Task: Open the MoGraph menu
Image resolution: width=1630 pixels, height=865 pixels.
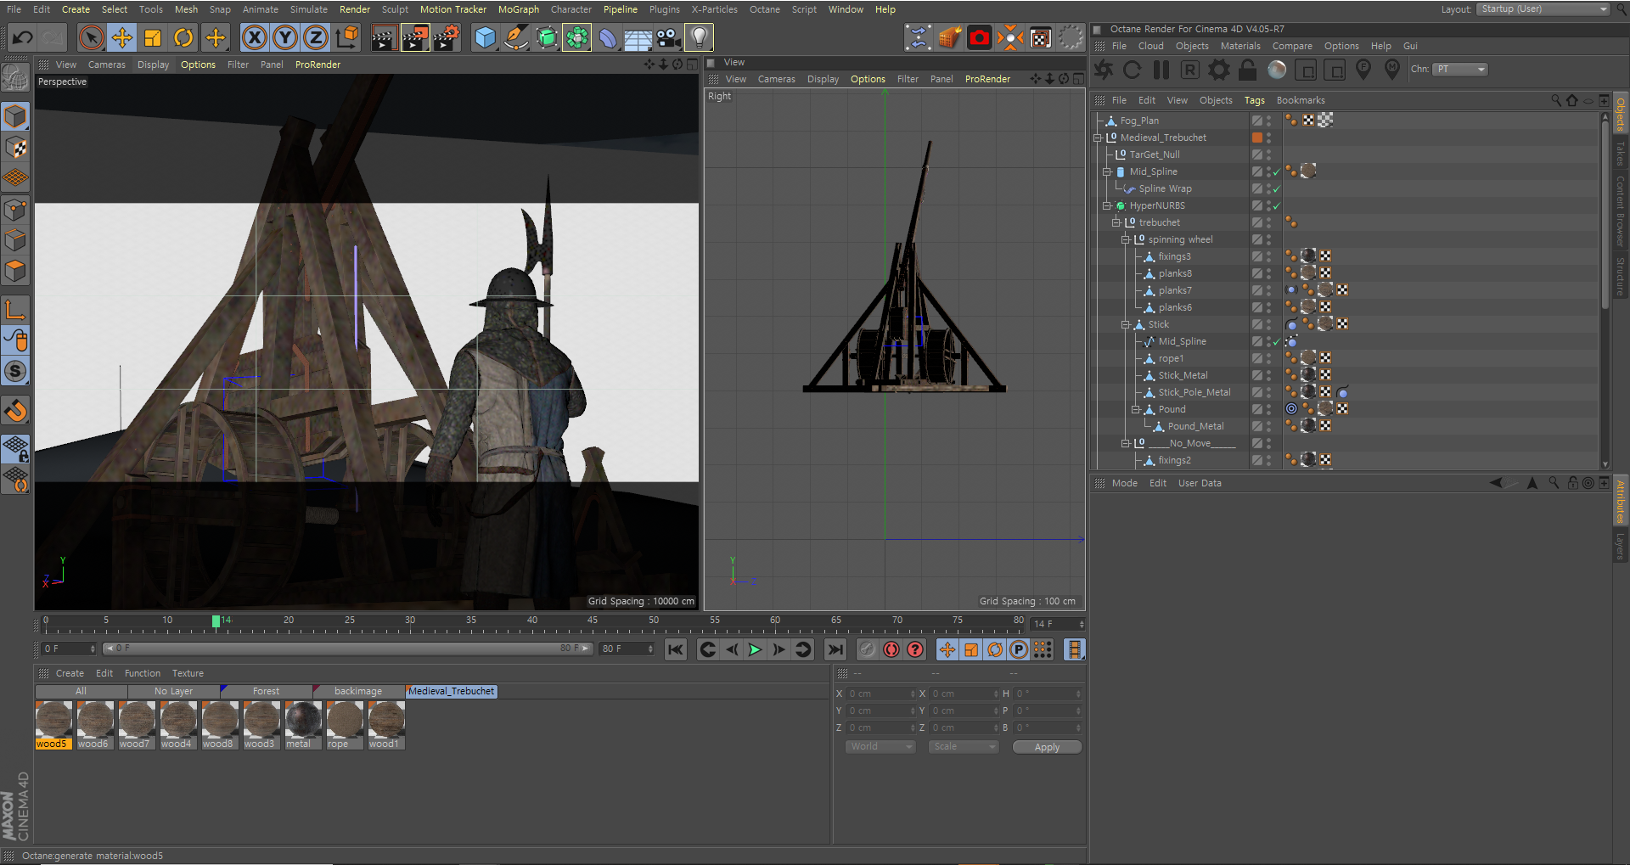Action: click(x=518, y=9)
